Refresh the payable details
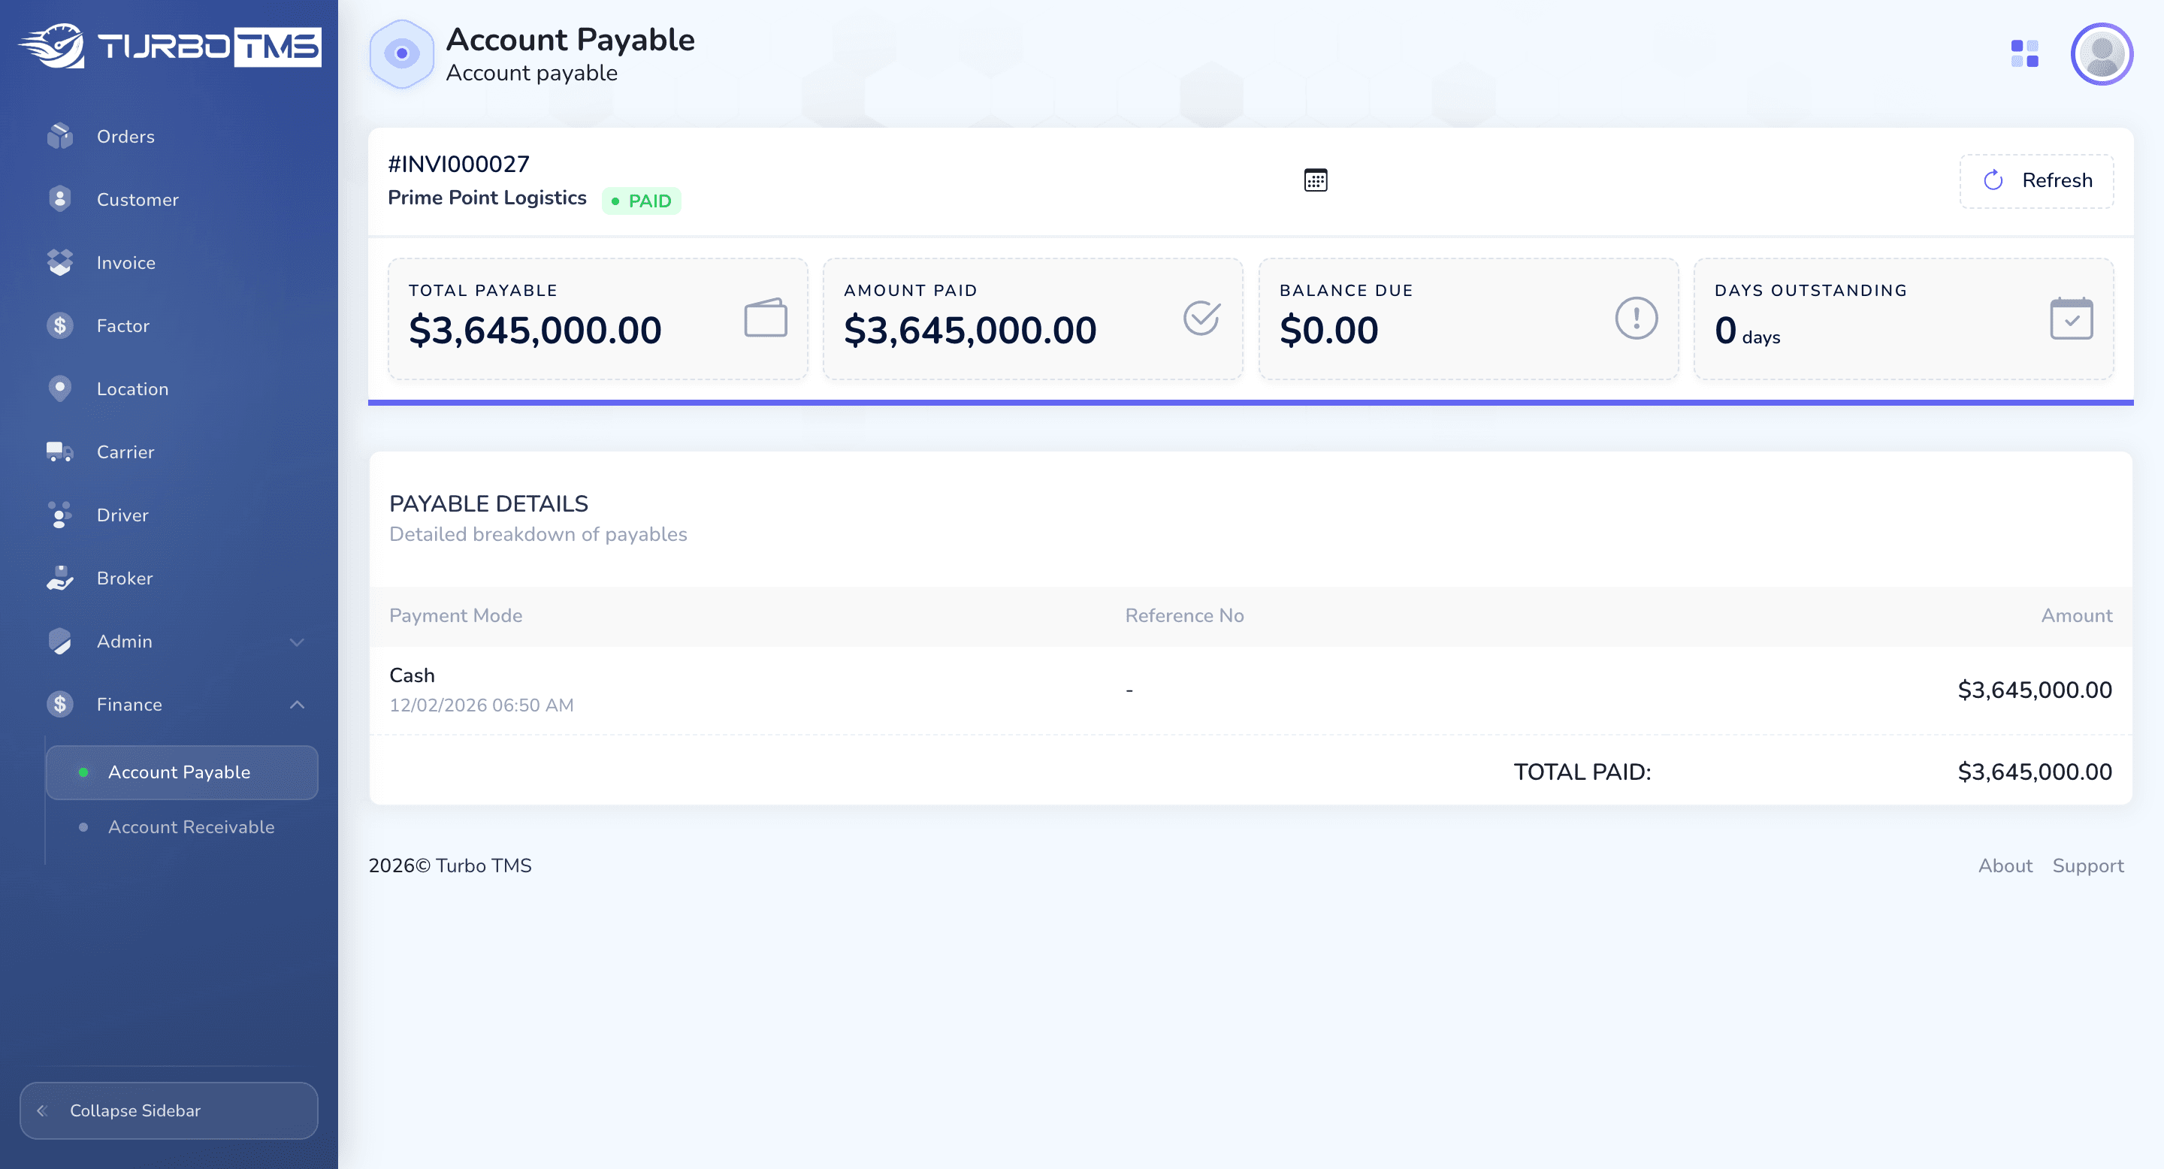Image resolution: width=2164 pixels, height=1169 pixels. [x=2036, y=180]
